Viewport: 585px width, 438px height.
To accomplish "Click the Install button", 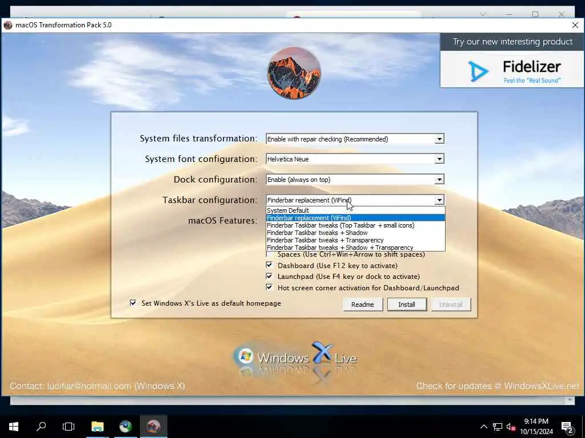I will (x=407, y=305).
